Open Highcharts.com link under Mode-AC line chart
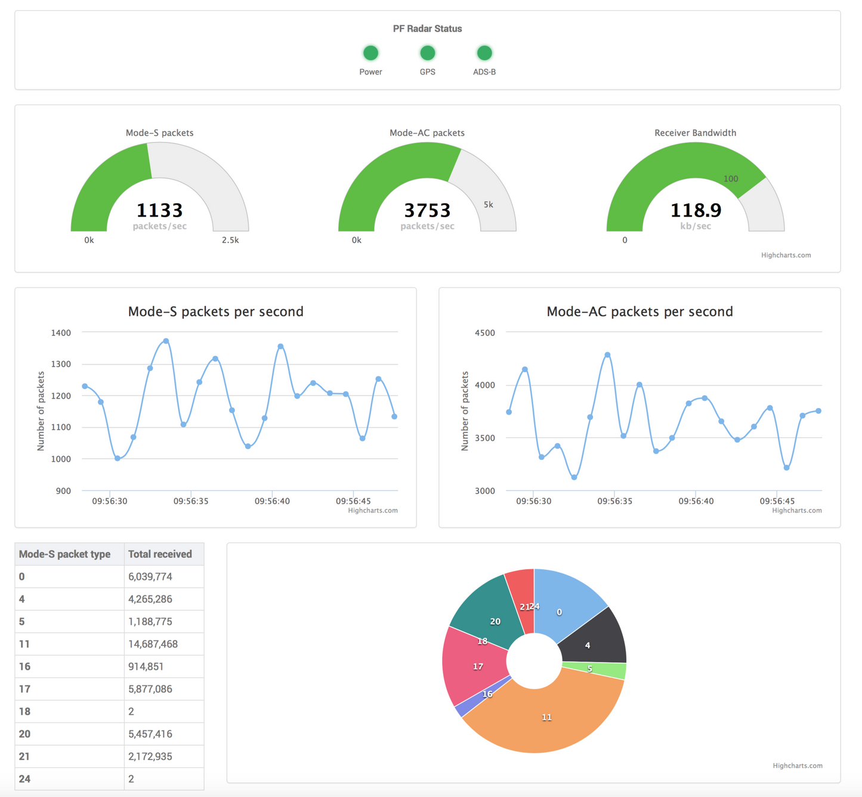This screenshot has width=862, height=797. (x=796, y=511)
